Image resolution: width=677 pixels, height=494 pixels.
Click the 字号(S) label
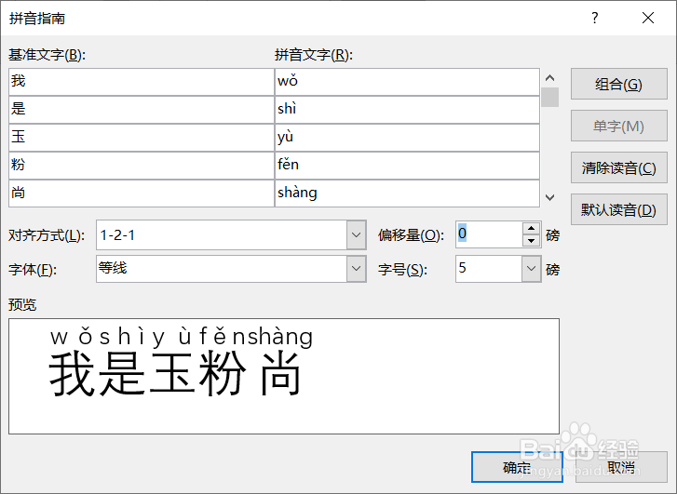pos(403,270)
